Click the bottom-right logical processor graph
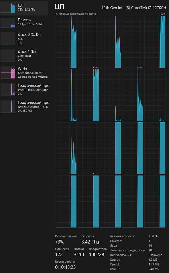The height and width of the screenshot is (273, 169). click(x=155, y=201)
